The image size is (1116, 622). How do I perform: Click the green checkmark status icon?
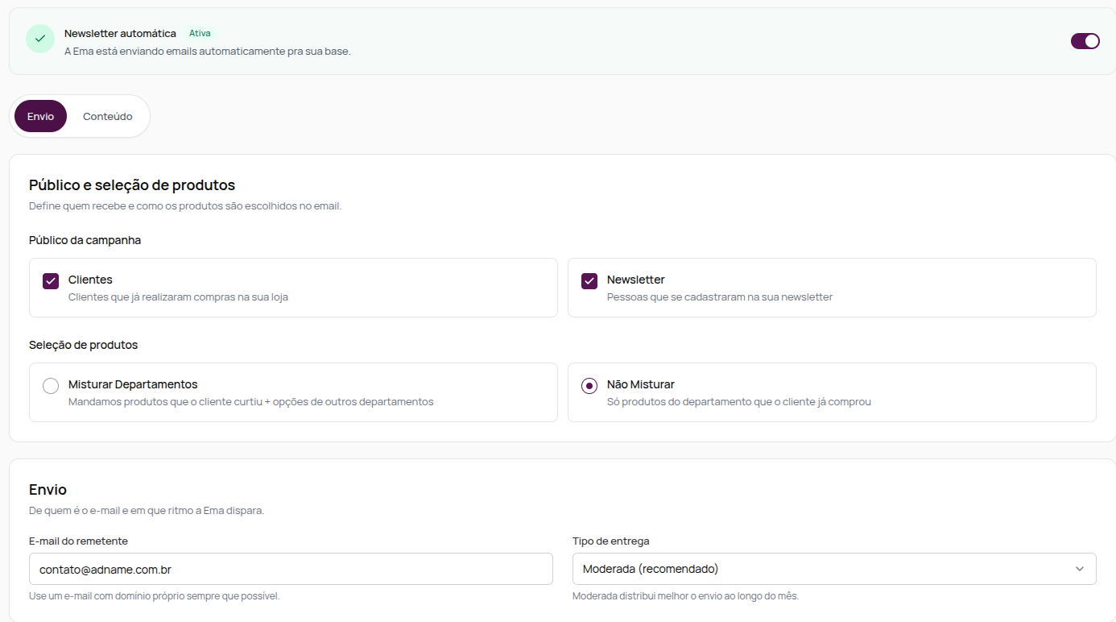pyautogui.click(x=40, y=39)
